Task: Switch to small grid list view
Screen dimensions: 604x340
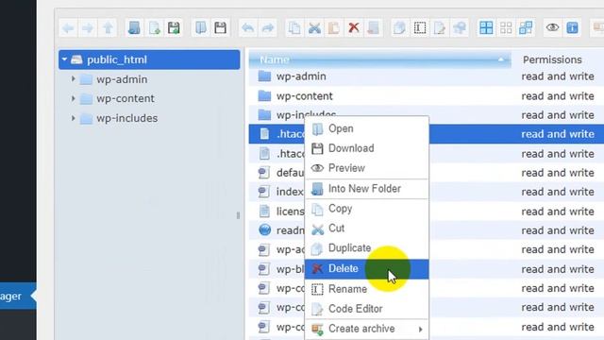Action: coord(506,27)
